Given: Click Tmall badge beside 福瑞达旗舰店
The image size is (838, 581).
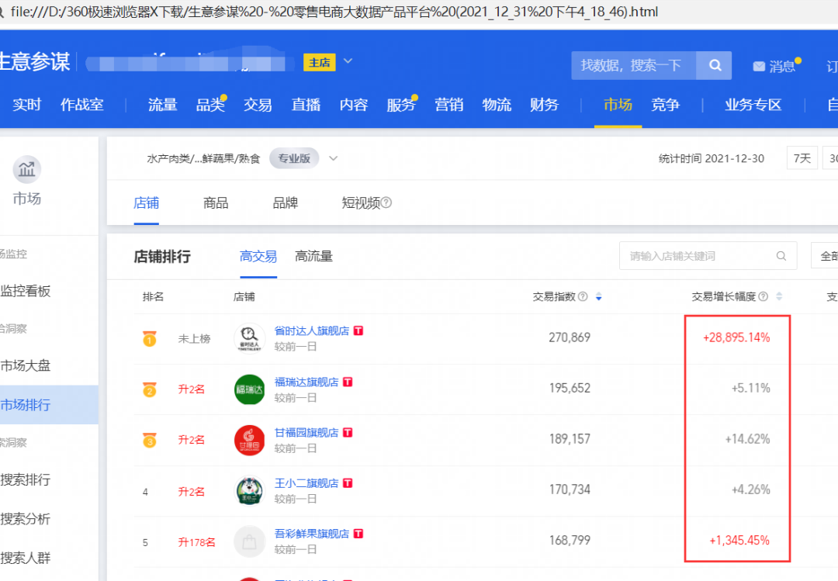Looking at the screenshot, I should (348, 382).
